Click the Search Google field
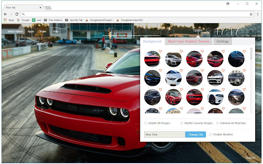Image resolution: width=263 pixels, height=164 pixels. pyautogui.click(x=131, y=31)
